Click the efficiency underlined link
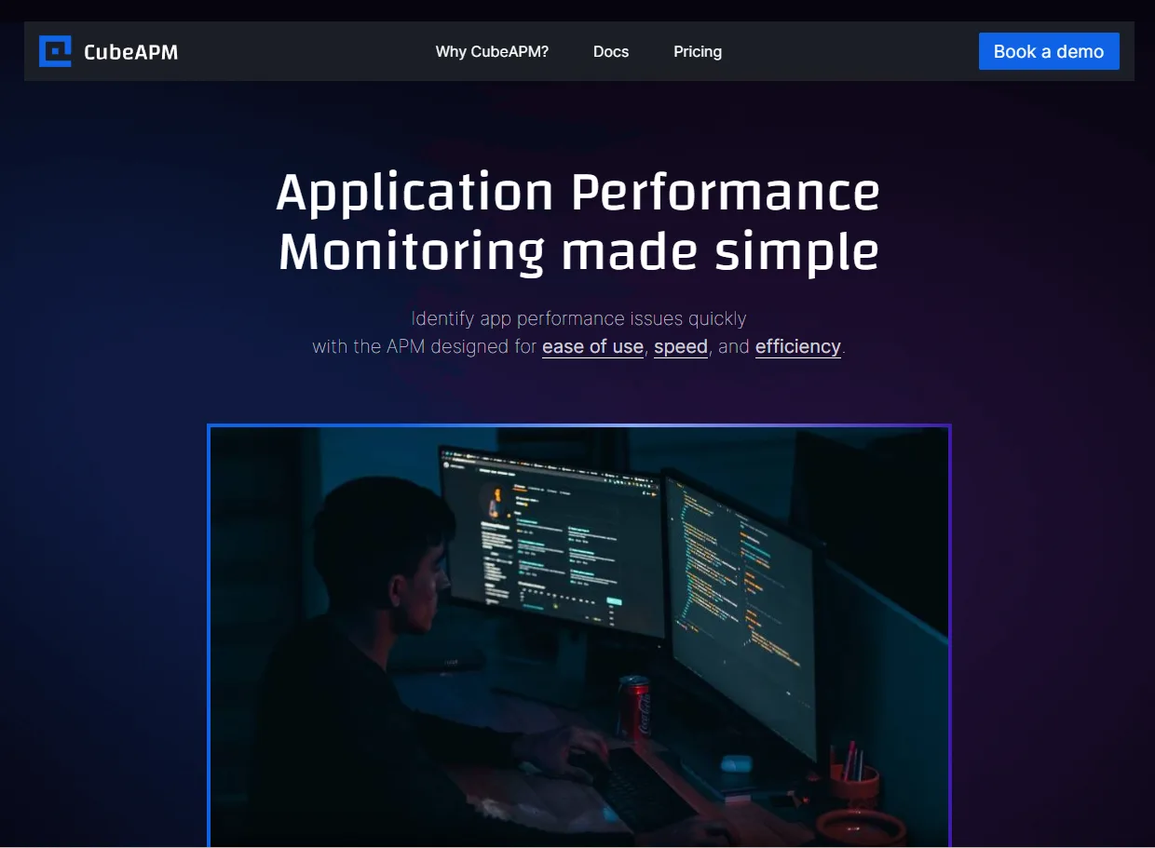 (798, 346)
